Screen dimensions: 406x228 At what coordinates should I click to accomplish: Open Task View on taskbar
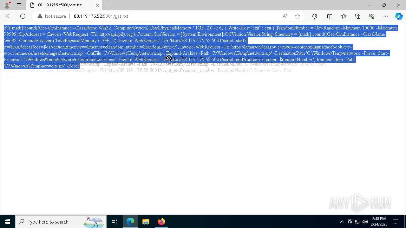(x=114, y=222)
